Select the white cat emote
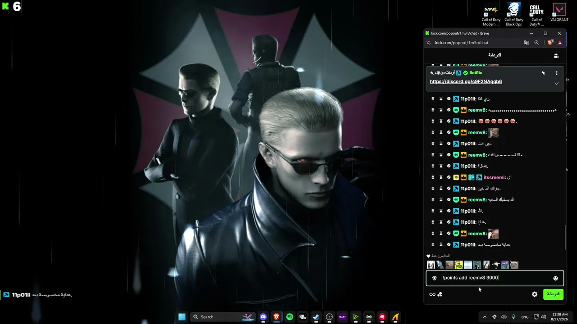 point(514,265)
